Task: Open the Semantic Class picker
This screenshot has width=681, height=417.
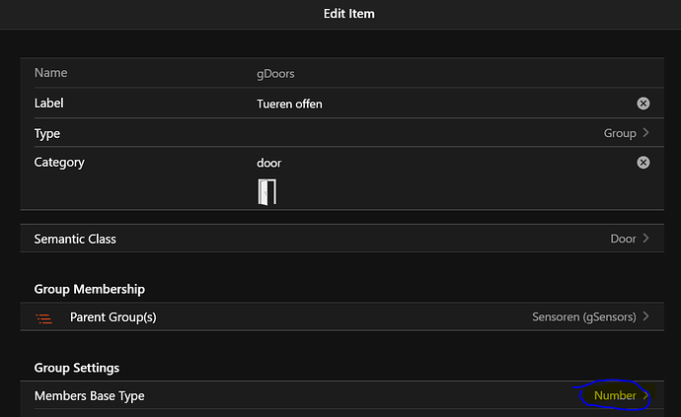Action: point(336,239)
